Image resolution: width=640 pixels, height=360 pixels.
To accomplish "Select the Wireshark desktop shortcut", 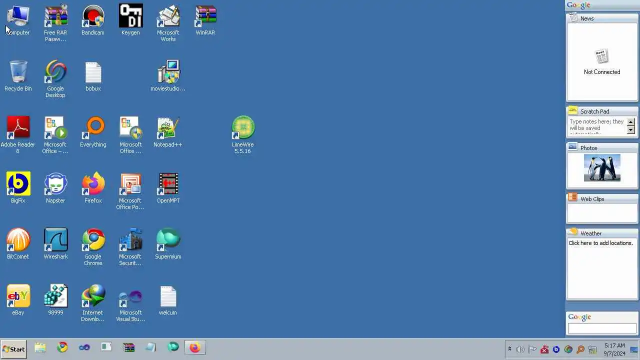I will (x=55, y=244).
